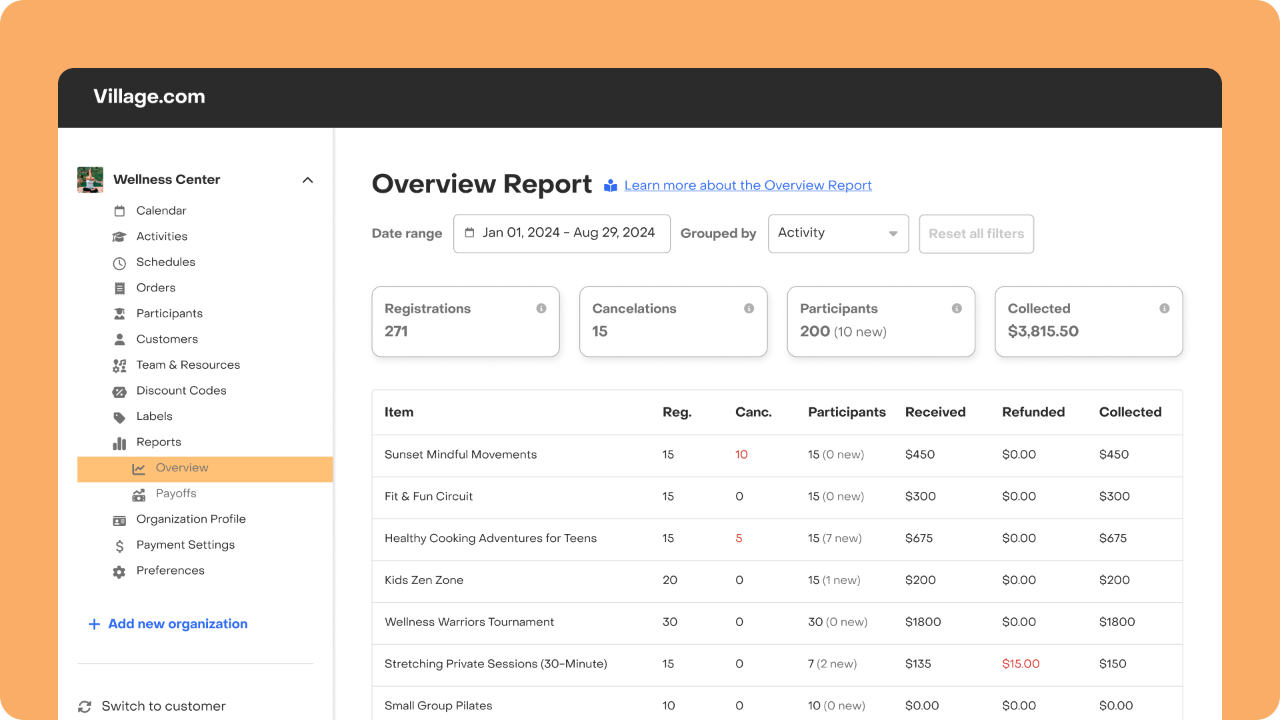This screenshot has width=1280, height=720.
Task: Click the Schedules clock icon
Action: coord(119,263)
